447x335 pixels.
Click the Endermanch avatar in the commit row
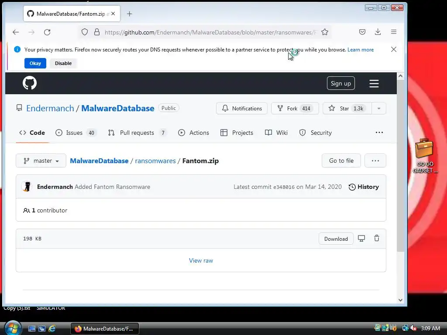coord(27,187)
